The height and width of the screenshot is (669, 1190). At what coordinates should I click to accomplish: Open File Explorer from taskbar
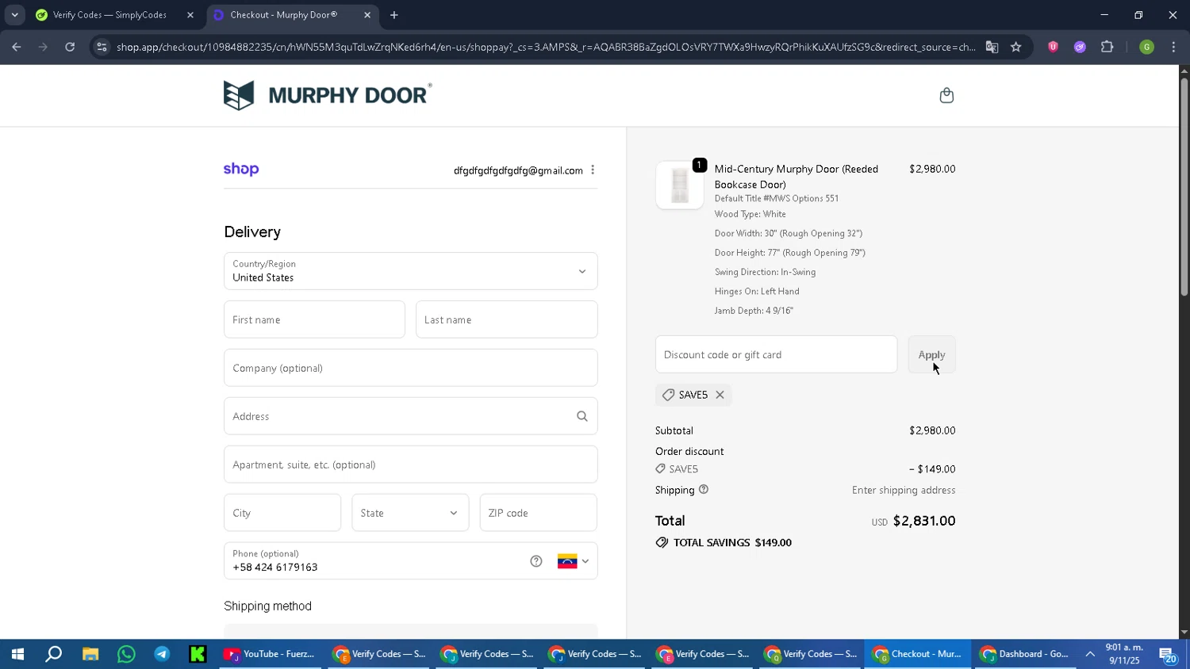[90, 654]
